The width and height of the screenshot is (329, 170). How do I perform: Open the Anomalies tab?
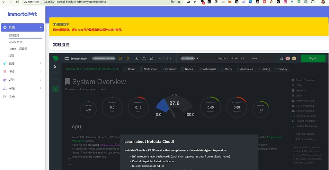(245, 69)
